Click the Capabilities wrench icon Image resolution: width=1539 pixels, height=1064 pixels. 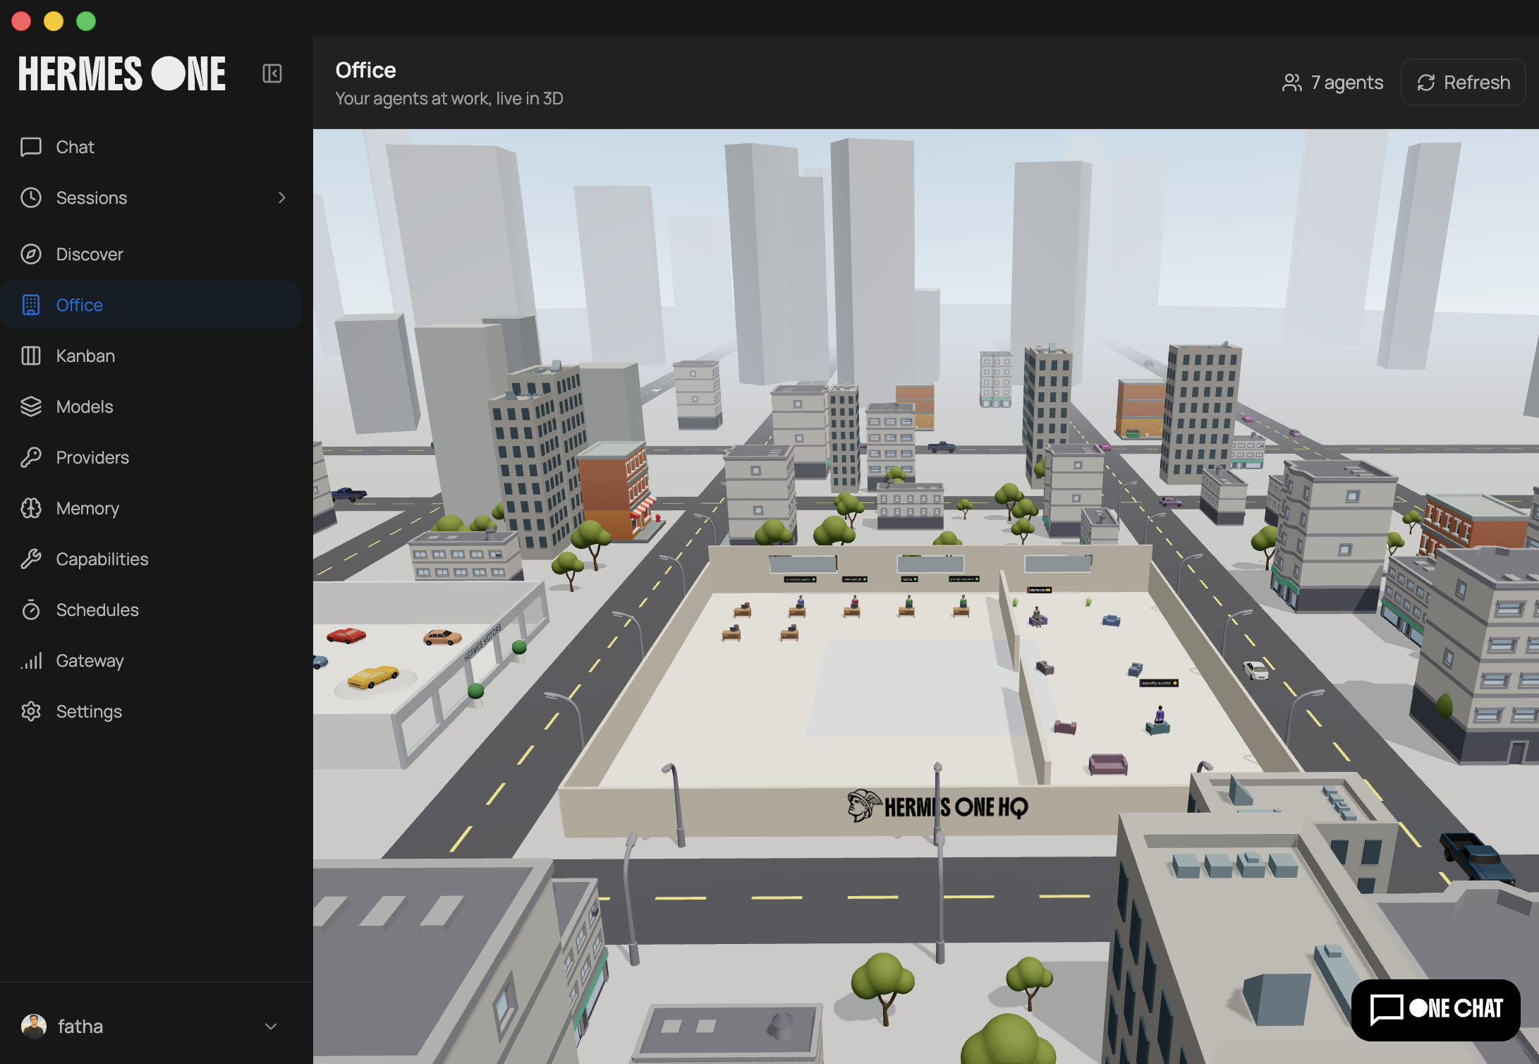31,559
